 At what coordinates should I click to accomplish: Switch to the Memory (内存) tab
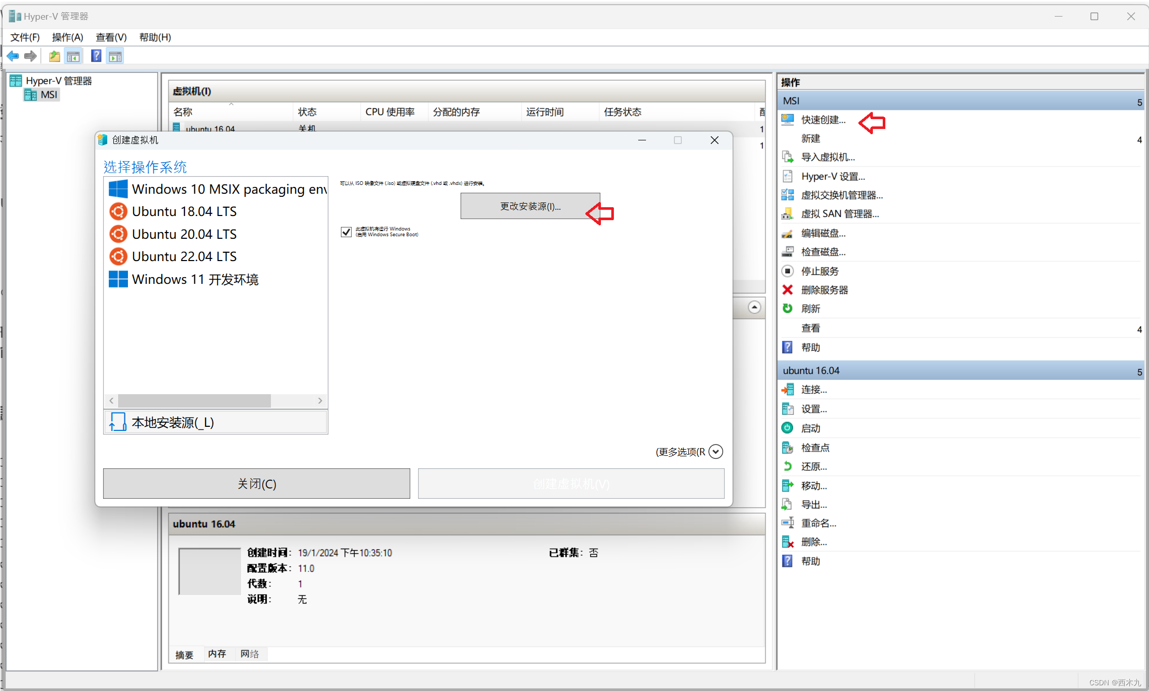(217, 654)
